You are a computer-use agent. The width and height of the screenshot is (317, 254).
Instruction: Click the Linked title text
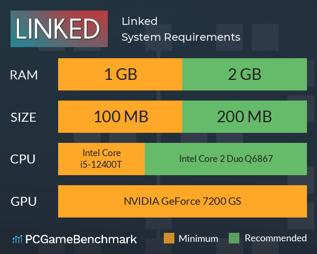click(x=139, y=21)
